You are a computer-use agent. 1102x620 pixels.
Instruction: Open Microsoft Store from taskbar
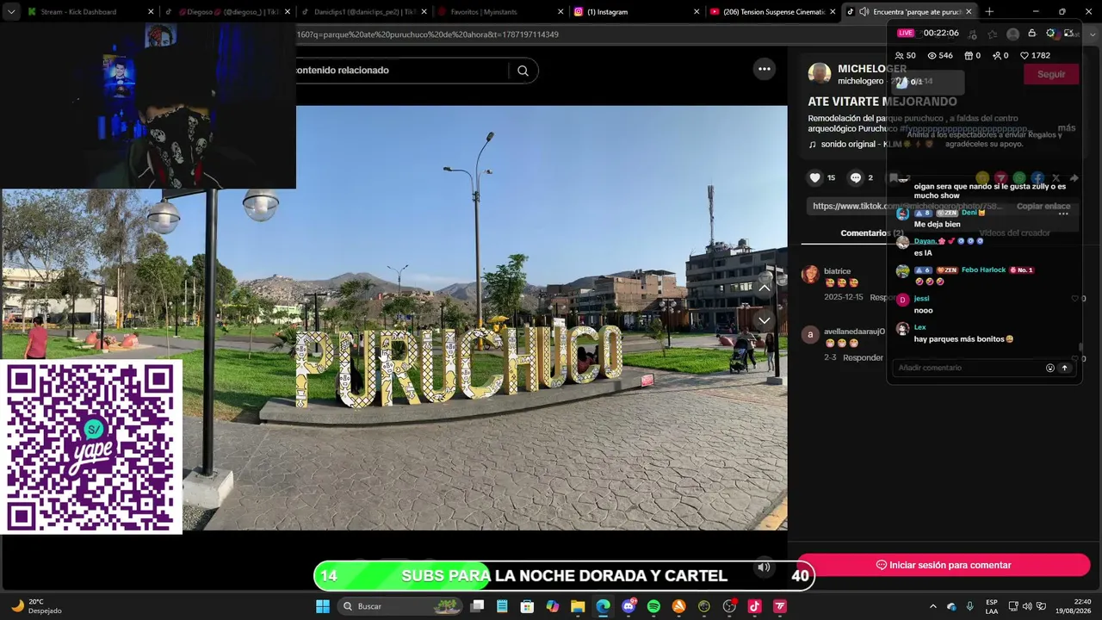(x=527, y=606)
